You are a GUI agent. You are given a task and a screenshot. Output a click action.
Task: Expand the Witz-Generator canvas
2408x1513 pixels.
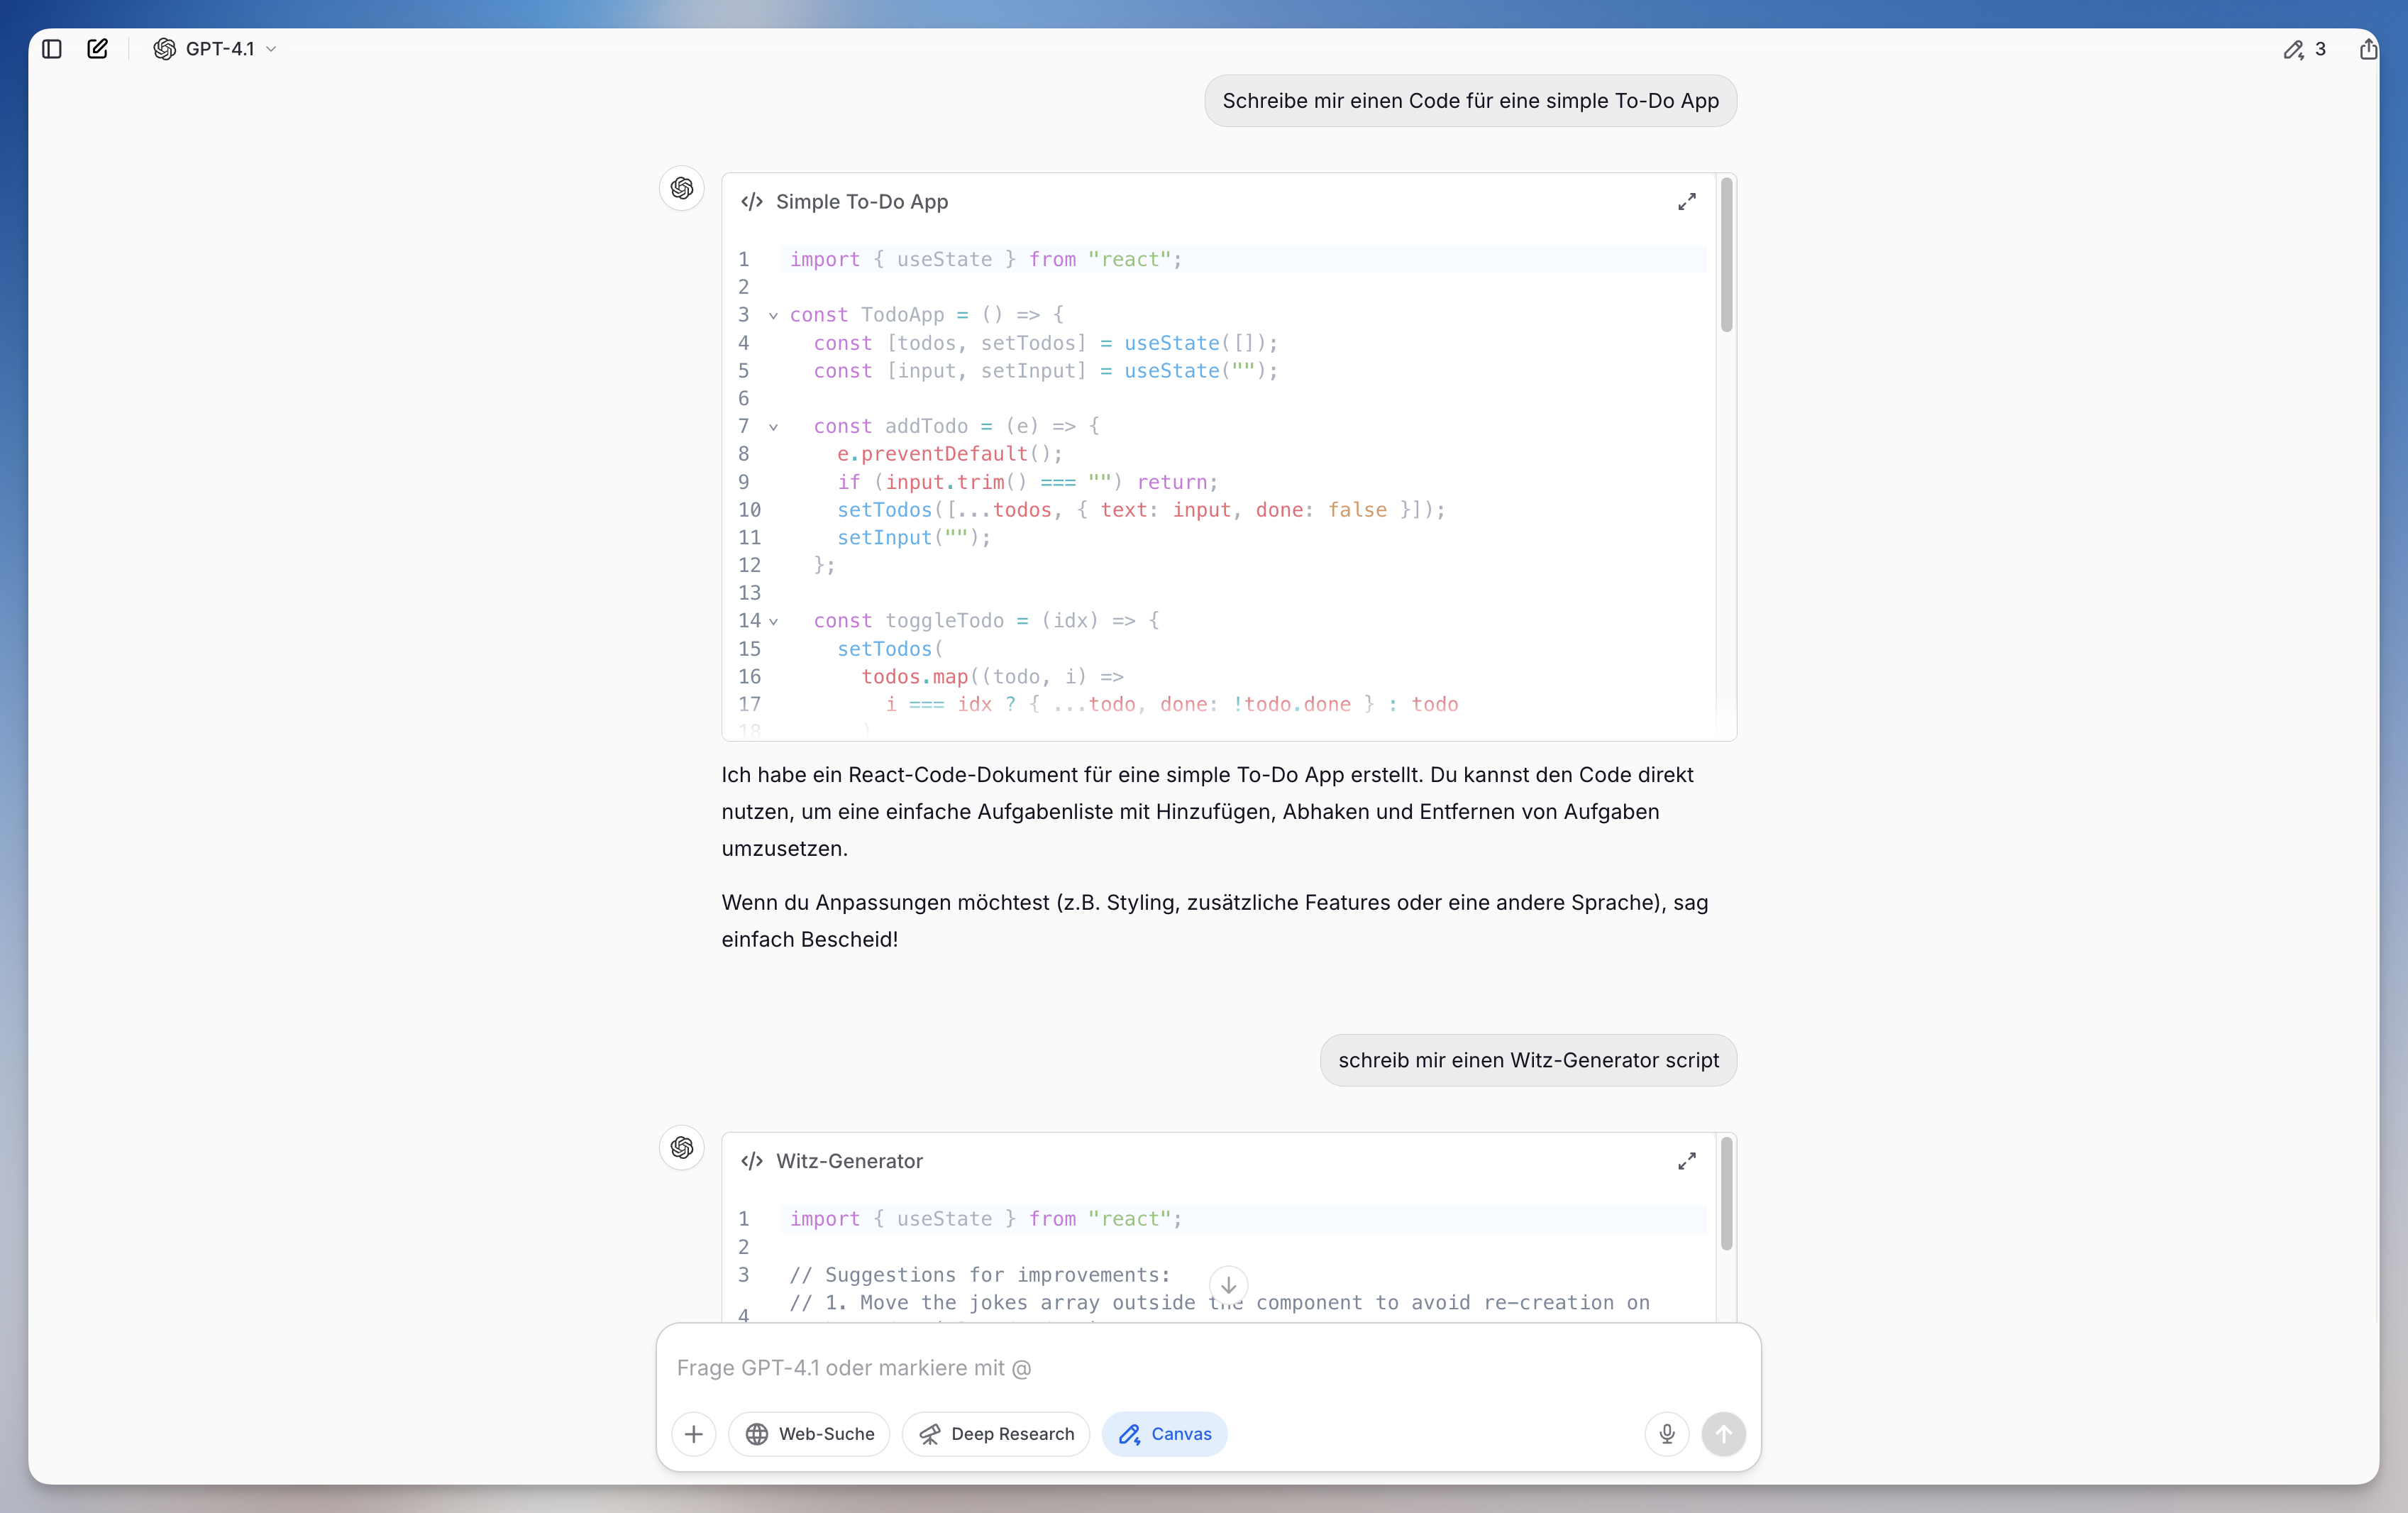click(x=1686, y=1161)
